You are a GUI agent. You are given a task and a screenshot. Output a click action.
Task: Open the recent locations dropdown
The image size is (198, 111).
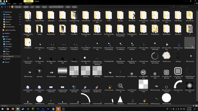7,7
